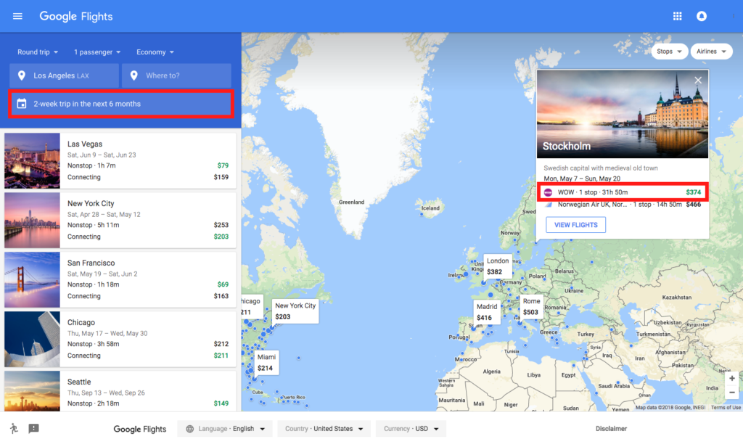The width and height of the screenshot is (743, 439).
Task: Select the New York City card title
Action: 91,203
